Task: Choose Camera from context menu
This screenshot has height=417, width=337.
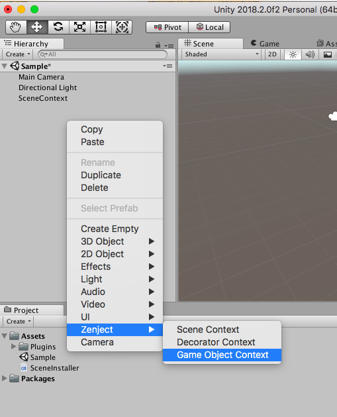Action: tap(115, 342)
